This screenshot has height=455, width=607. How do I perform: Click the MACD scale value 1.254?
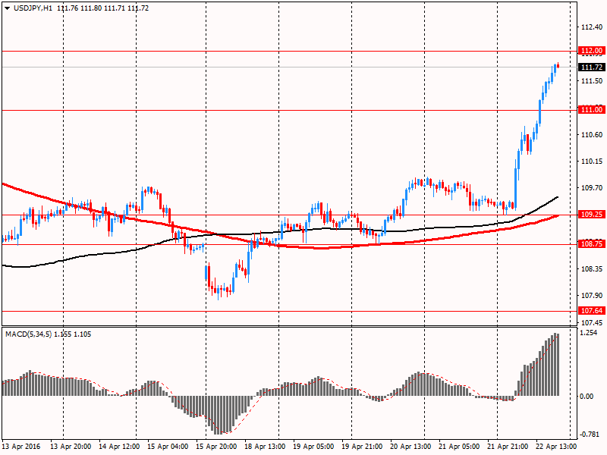tap(590, 333)
